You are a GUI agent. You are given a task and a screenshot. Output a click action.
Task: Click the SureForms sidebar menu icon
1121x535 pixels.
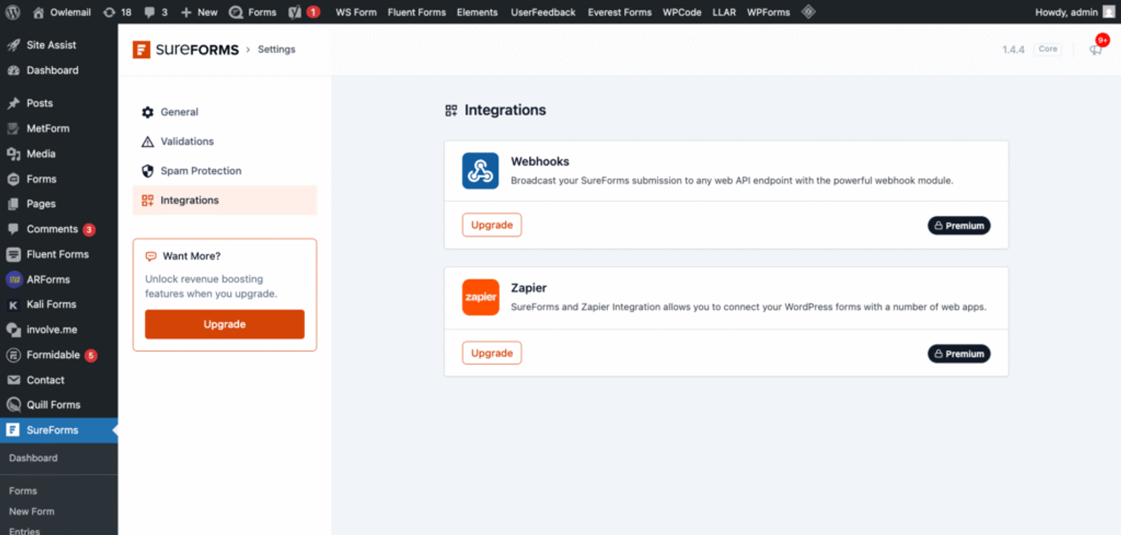13,430
